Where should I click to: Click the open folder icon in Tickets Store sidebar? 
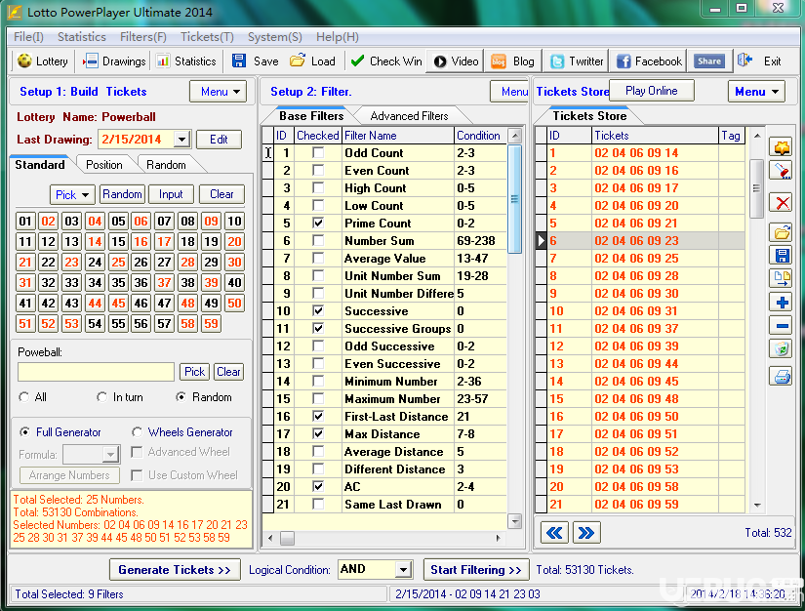(782, 232)
